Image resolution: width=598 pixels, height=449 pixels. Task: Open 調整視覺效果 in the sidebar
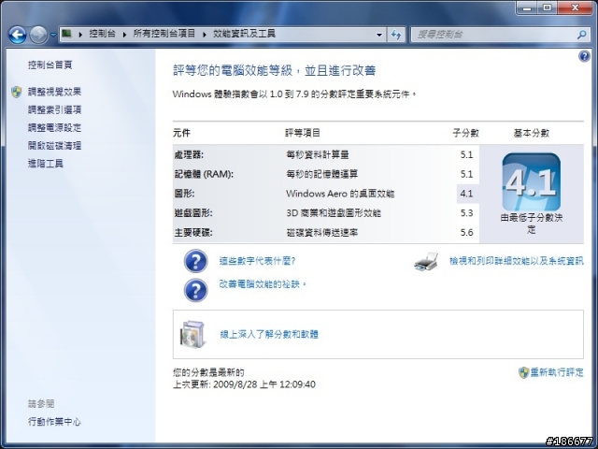pyautogui.click(x=54, y=92)
